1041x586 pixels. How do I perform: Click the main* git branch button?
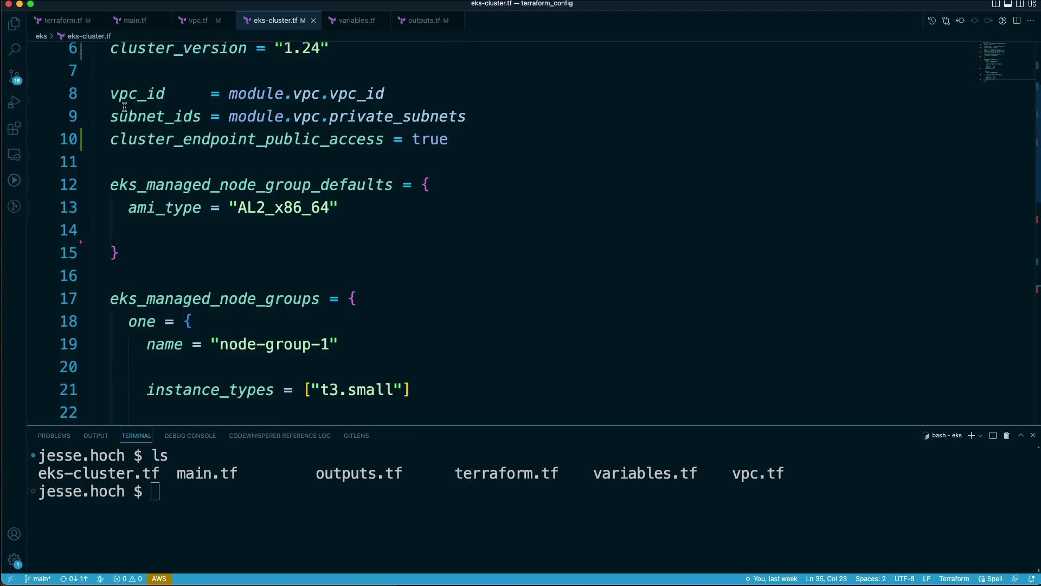click(38, 579)
